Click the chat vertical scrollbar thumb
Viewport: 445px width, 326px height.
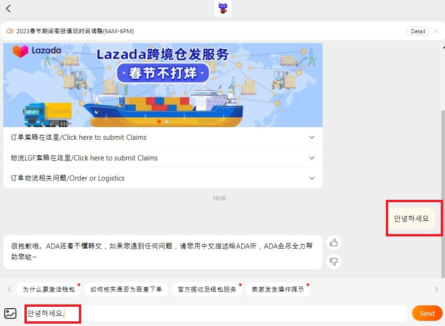click(443, 194)
